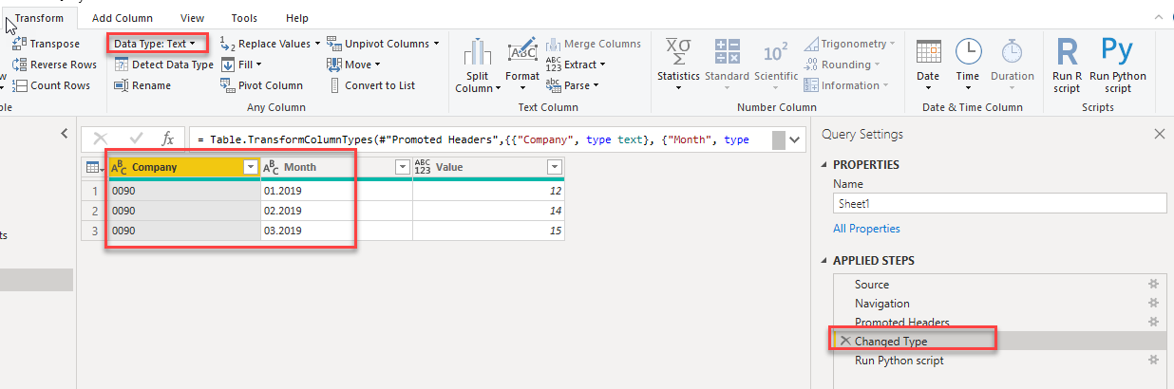This screenshot has width=1174, height=389.
Task: Click Run Python script in ribbon
Action: (x=1118, y=65)
